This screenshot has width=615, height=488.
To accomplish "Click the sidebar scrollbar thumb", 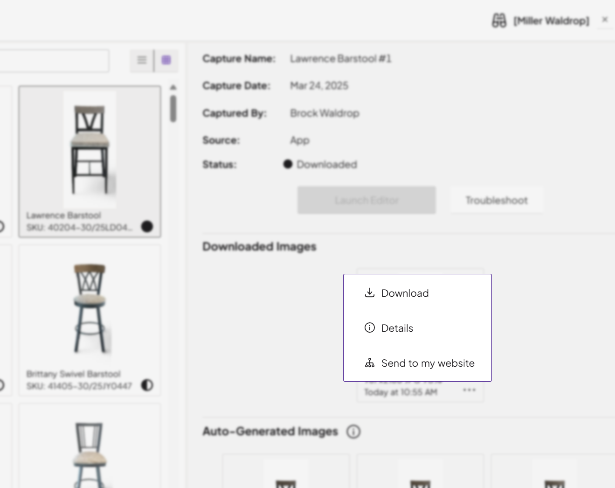I will (173, 108).
